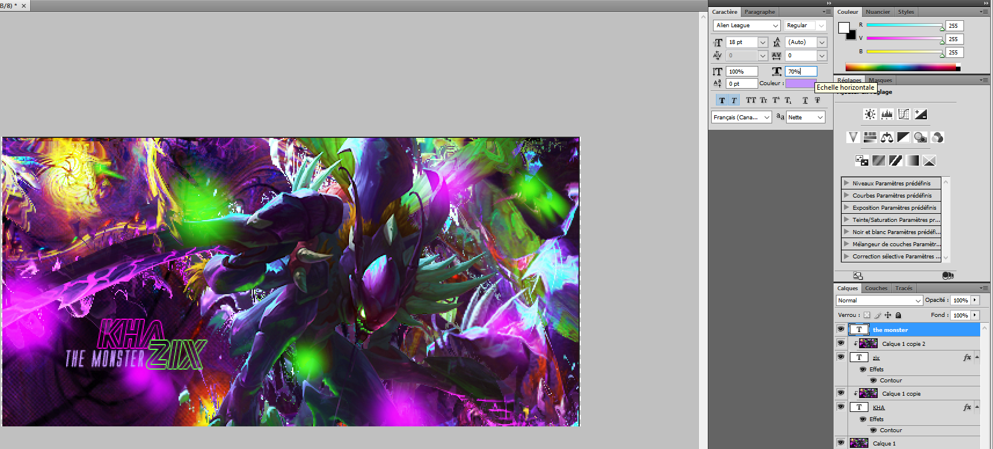Switch to the Styles tab

coord(906,12)
